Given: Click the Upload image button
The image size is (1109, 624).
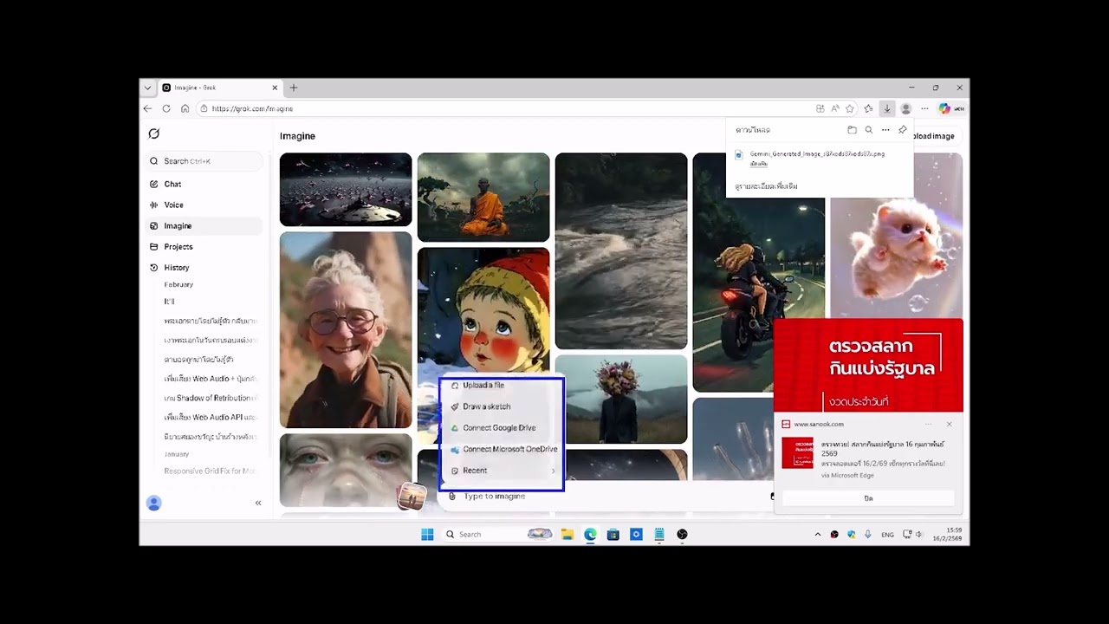Looking at the screenshot, I should [934, 136].
